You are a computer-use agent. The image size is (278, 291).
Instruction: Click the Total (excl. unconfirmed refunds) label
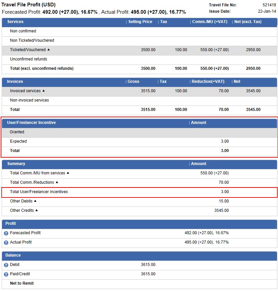(x=42, y=68)
